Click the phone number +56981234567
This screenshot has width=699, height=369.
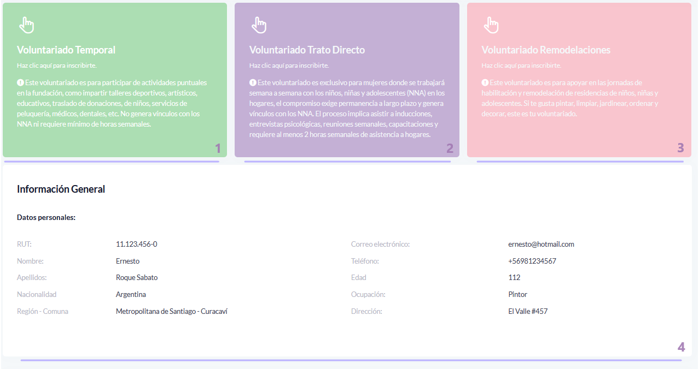click(532, 261)
